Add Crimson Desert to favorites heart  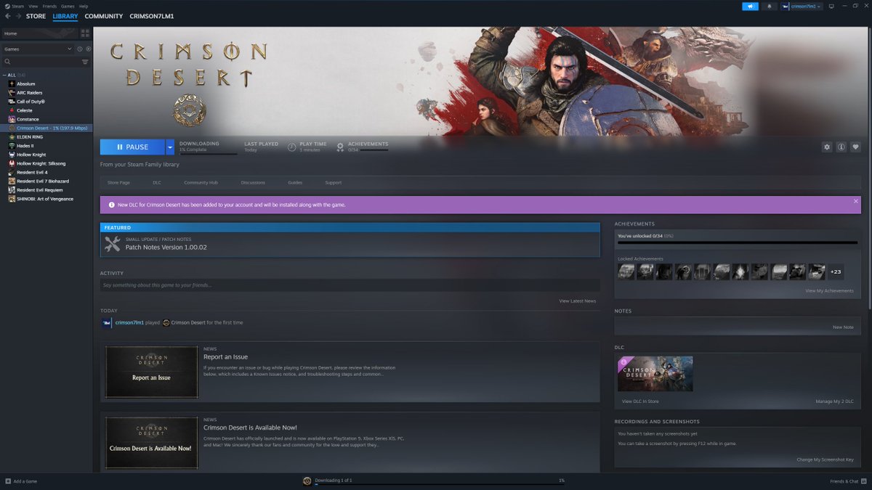pos(855,147)
